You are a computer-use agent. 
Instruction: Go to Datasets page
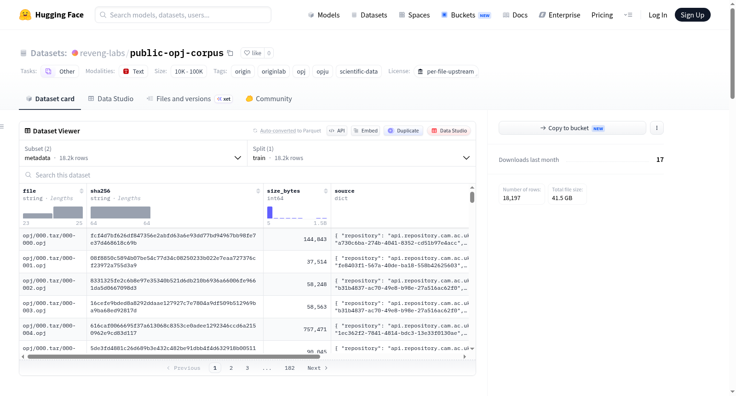tap(369, 15)
